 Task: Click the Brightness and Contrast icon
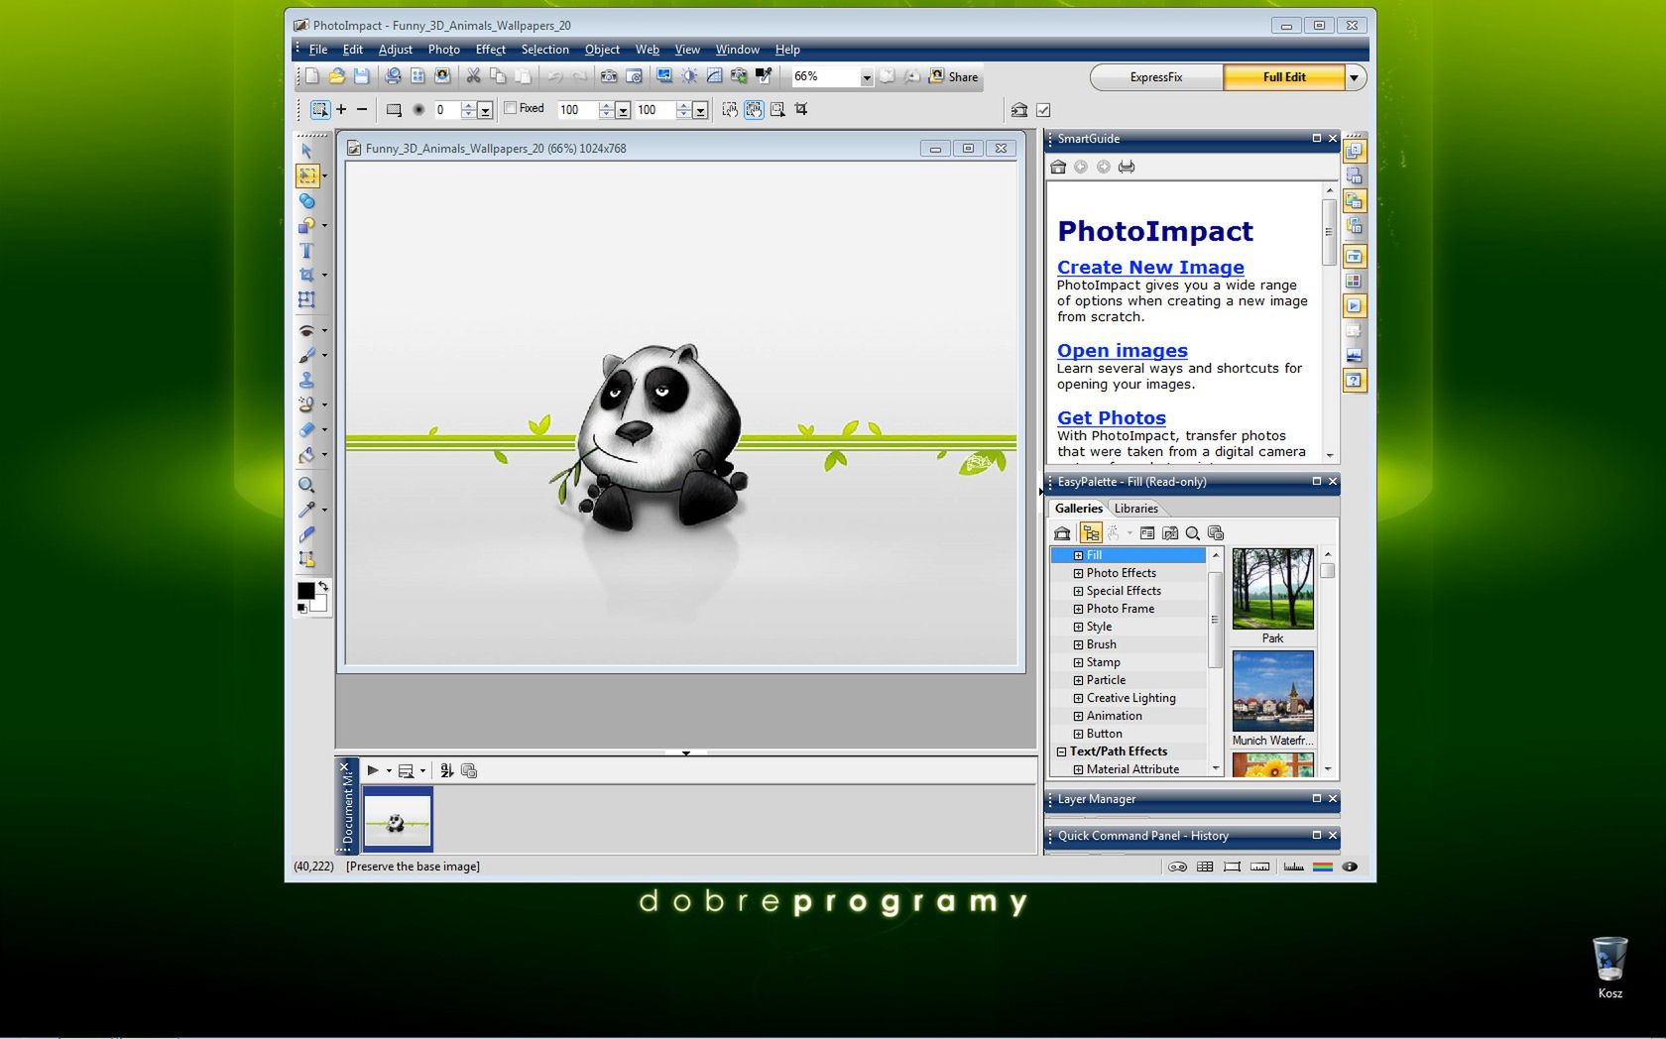point(689,76)
